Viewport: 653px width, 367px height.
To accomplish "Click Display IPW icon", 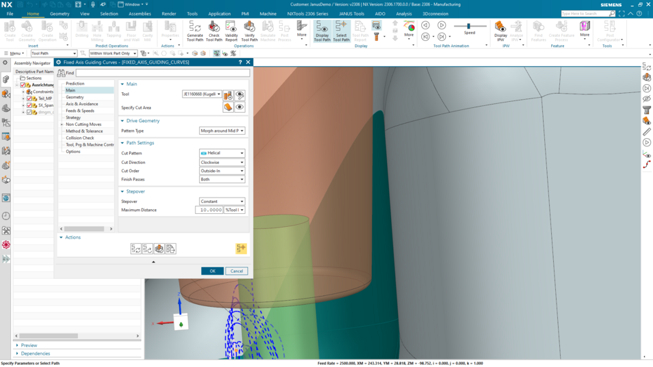I will 500,27.
